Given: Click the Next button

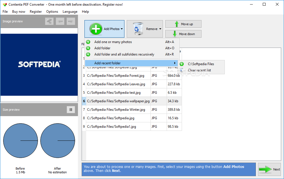Looking at the screenshot, I should [269, 169].
